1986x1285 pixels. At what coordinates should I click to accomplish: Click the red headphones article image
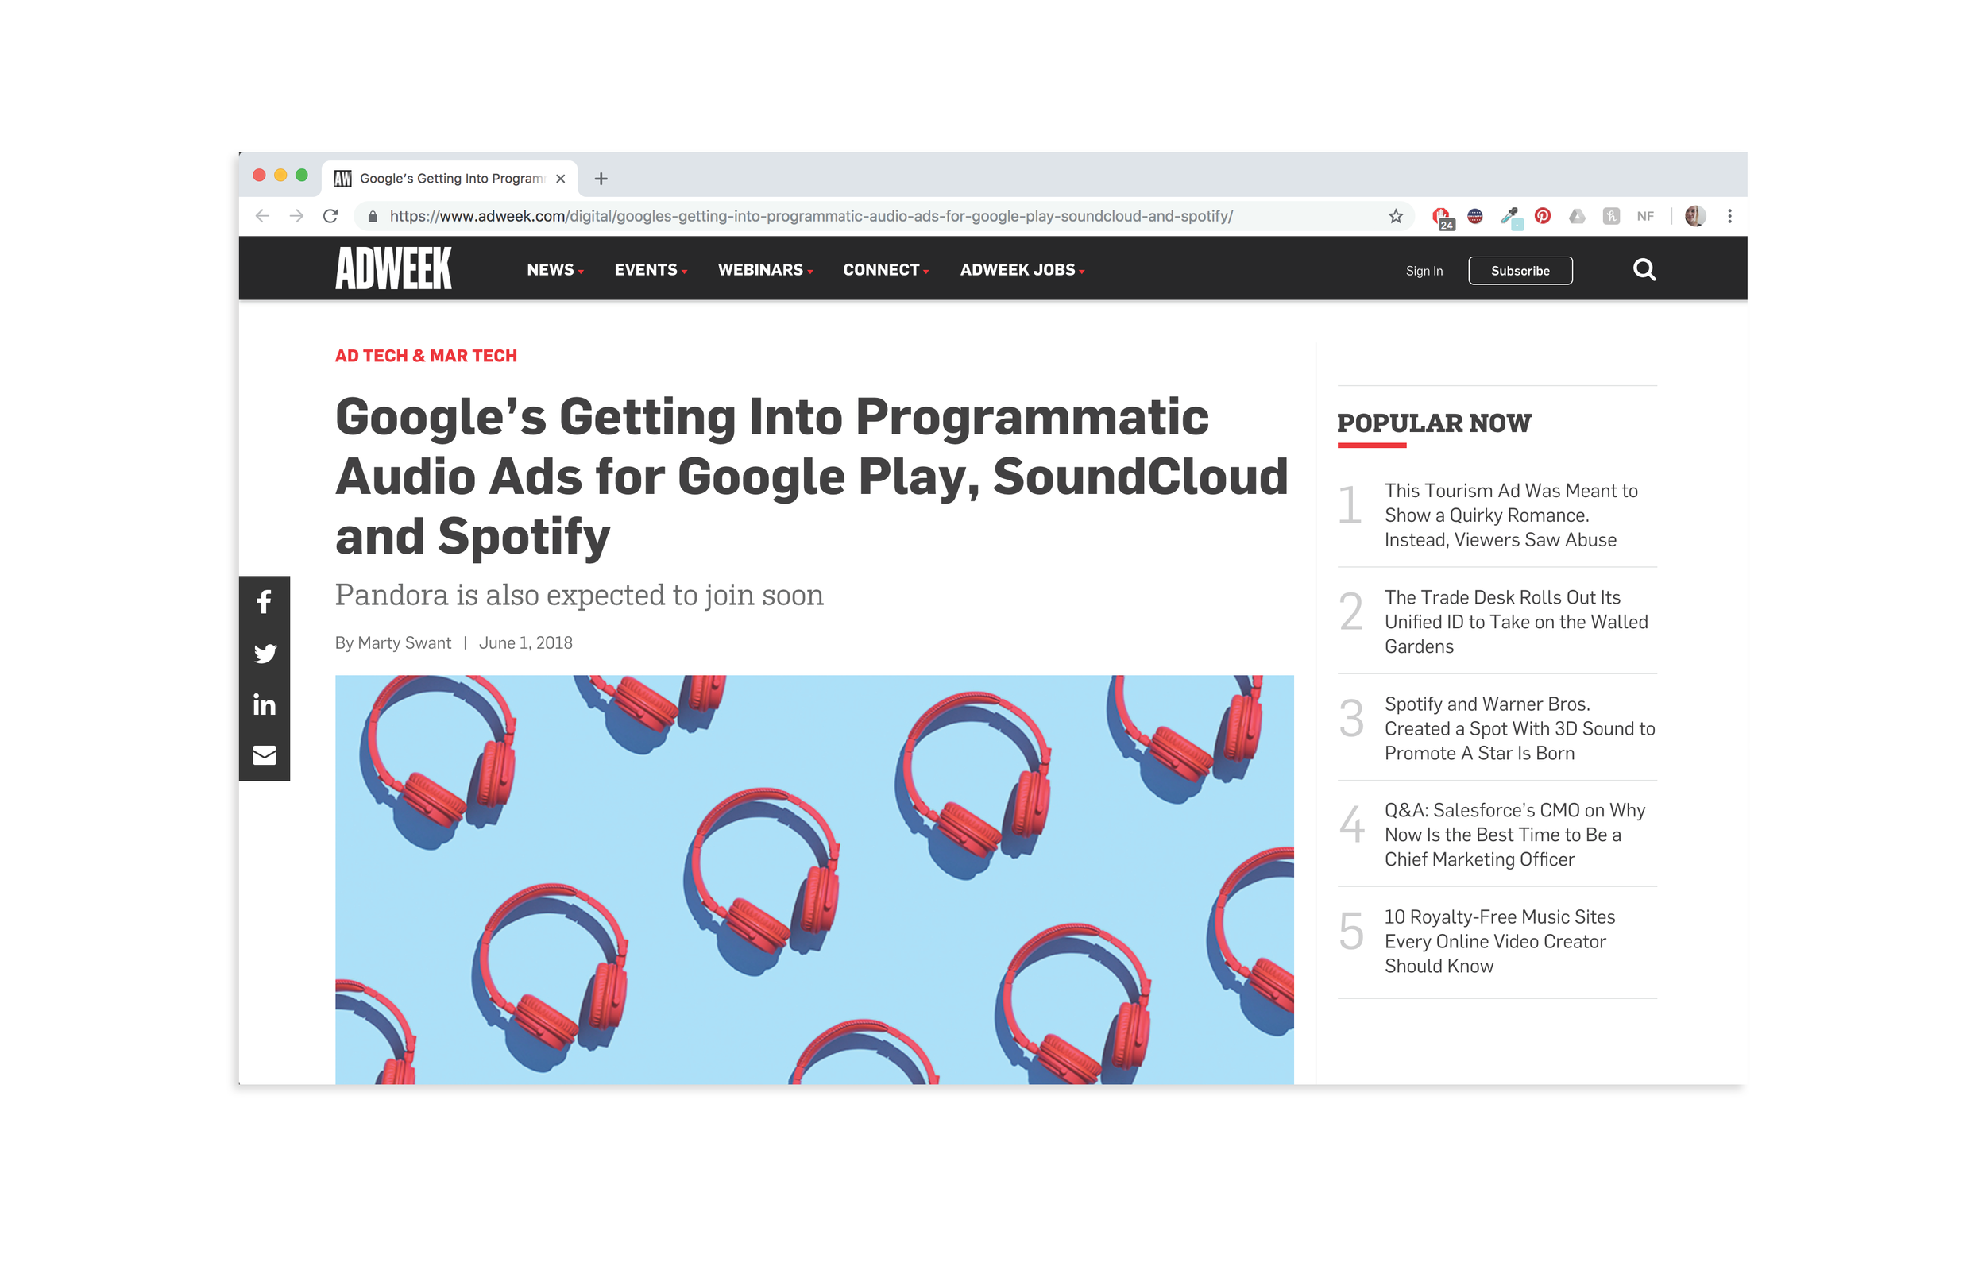814,879
